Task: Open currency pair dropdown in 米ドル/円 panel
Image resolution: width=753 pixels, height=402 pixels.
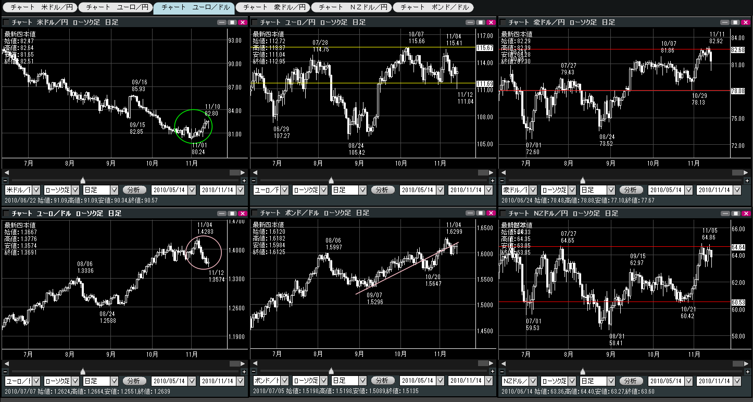Action: coord(36,190)
